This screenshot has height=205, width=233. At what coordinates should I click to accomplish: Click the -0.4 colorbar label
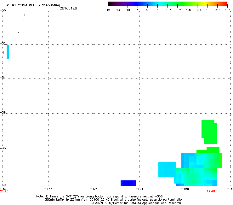point(198,10)
